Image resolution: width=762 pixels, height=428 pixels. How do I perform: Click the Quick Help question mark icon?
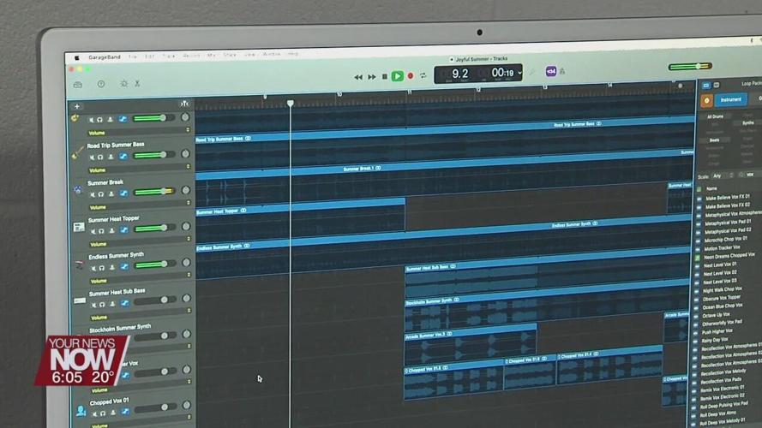coord(101,84)
